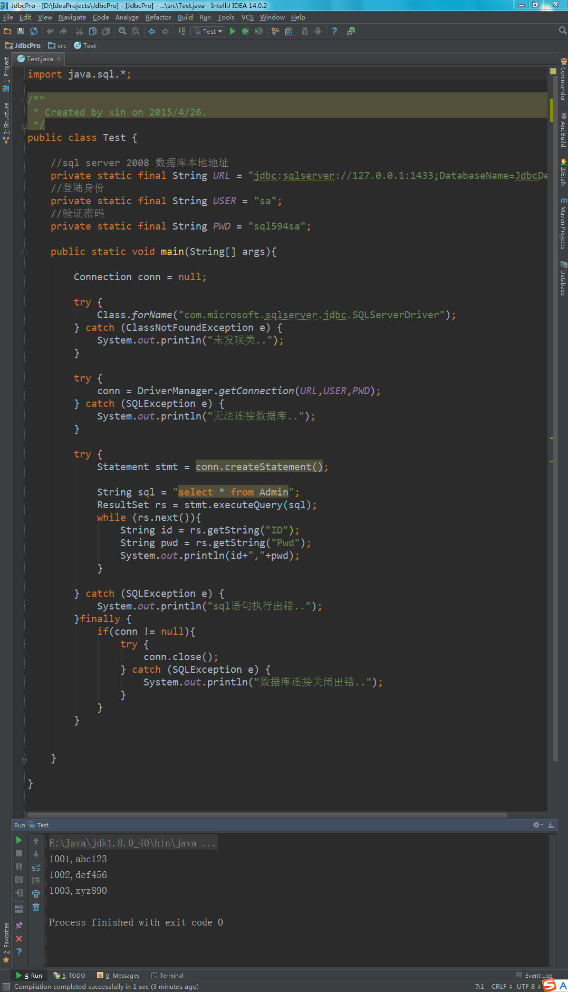Click the Make Project build icon
568x992 pixels.
point(182,32)
